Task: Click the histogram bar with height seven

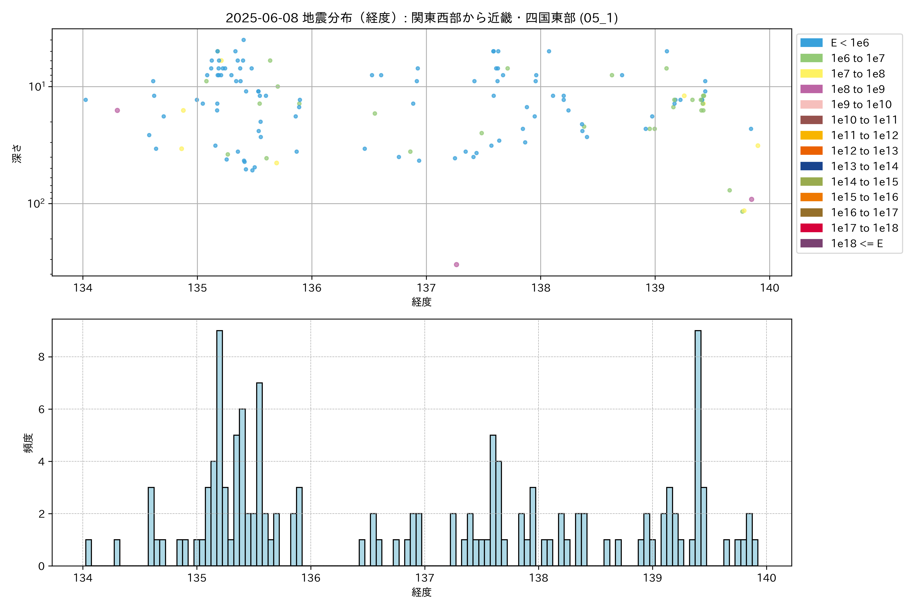Action: [x=259, y=474]
